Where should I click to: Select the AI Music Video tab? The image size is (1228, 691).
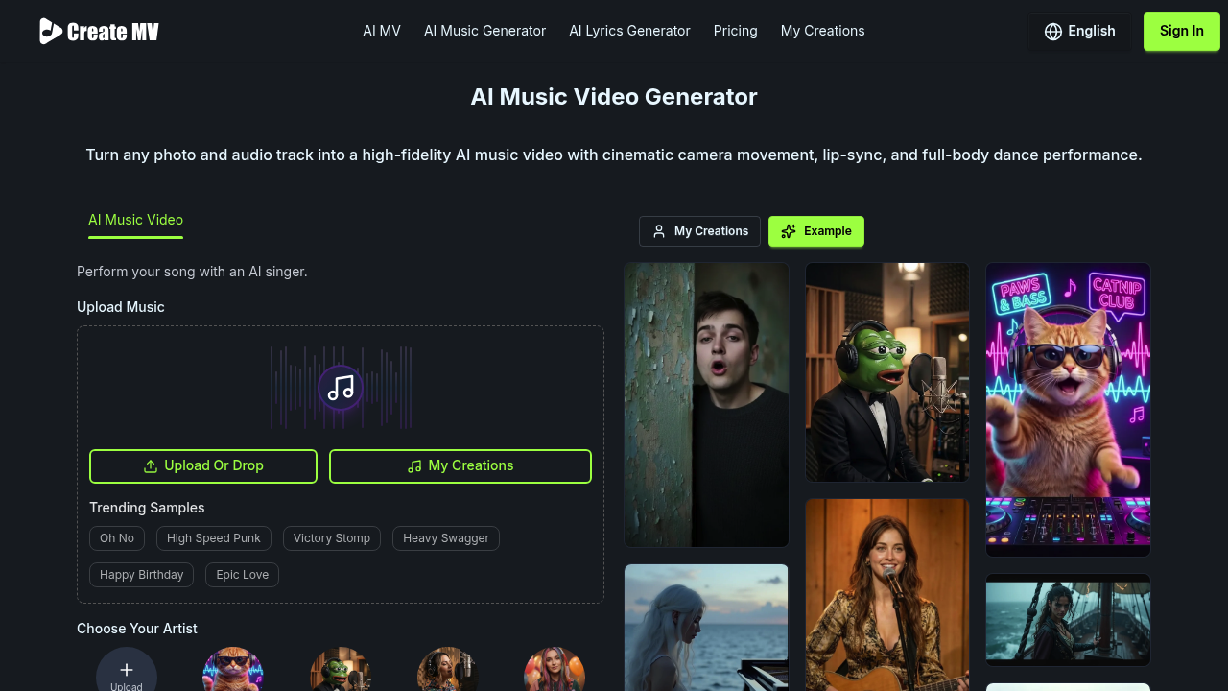[x=135, y=220]
